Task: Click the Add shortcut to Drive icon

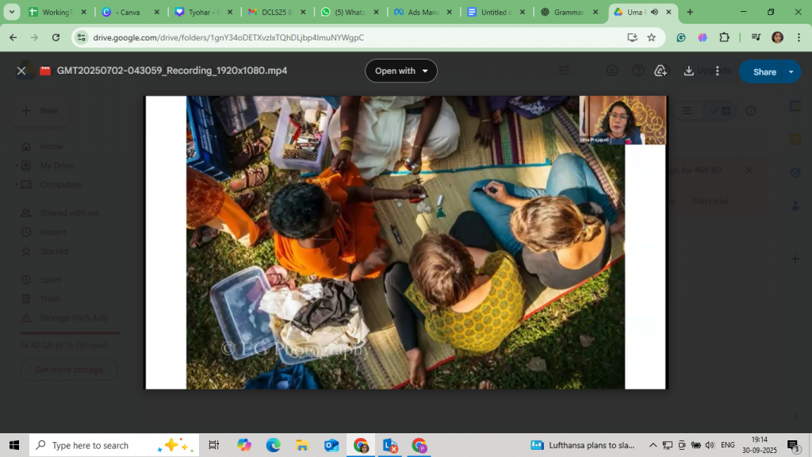Action: [x=660, y=71]
